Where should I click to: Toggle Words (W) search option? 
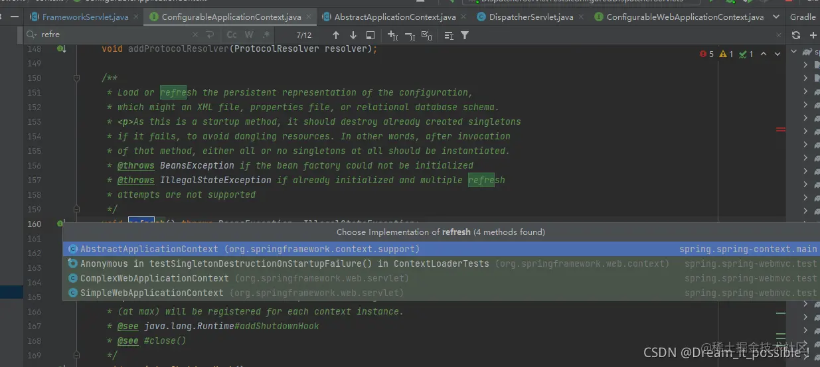[249, 35]
